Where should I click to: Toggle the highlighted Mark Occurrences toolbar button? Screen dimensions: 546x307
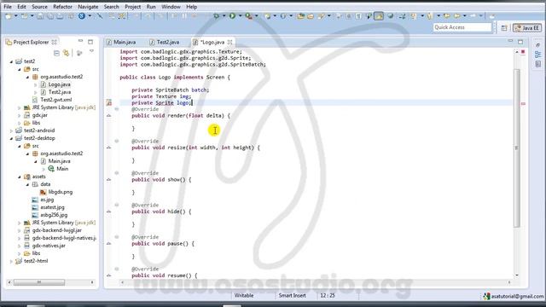click(x=379, y=16)
